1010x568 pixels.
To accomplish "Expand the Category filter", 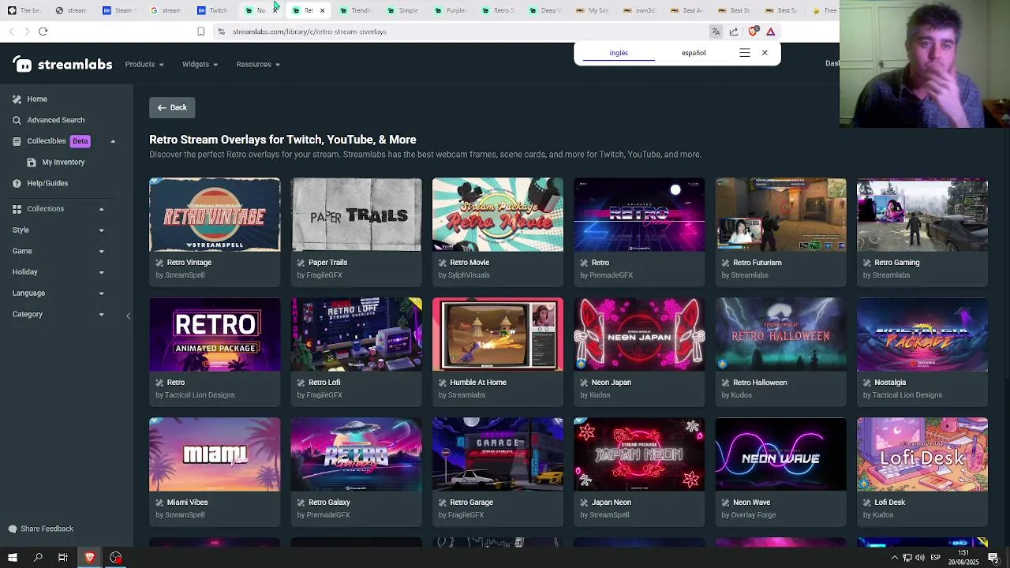I will tap(101, 315).
